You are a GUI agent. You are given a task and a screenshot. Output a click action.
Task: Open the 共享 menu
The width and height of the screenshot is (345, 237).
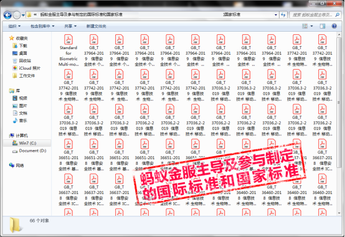click(x=70, y=26)
